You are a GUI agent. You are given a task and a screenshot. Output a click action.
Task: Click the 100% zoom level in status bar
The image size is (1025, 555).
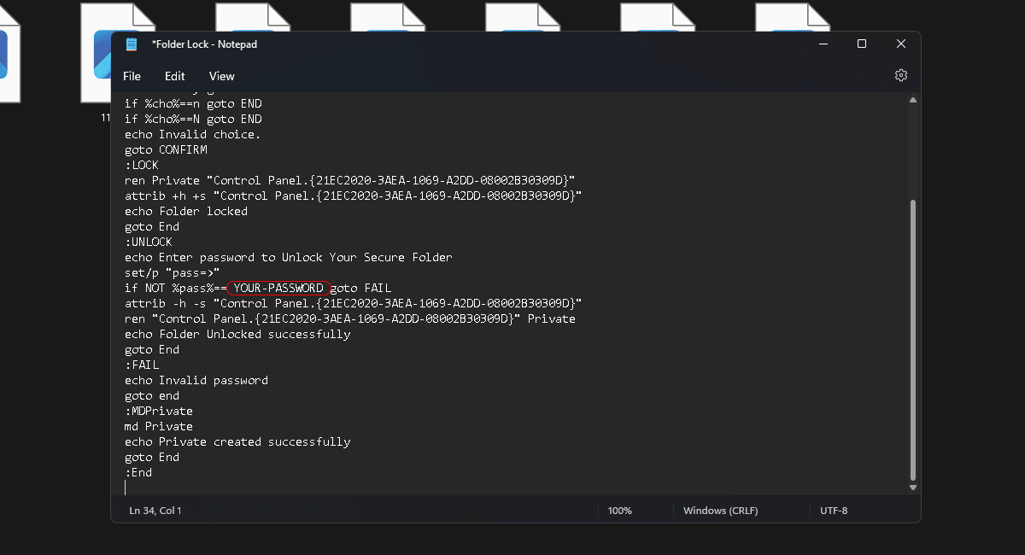click(x=619, y=511)
